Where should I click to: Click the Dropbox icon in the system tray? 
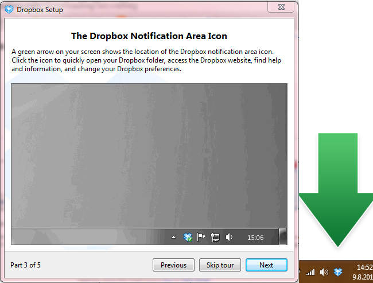[339, 272]
